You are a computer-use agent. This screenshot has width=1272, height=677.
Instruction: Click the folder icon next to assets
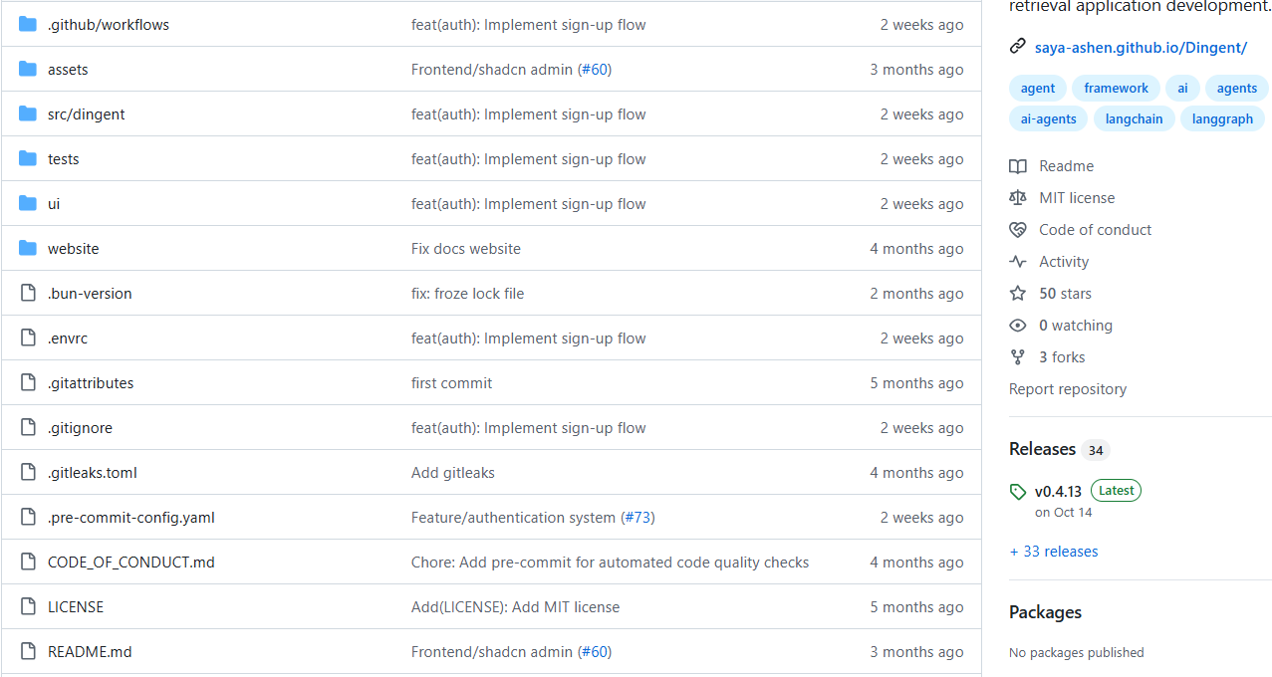[x=28, y=70]
